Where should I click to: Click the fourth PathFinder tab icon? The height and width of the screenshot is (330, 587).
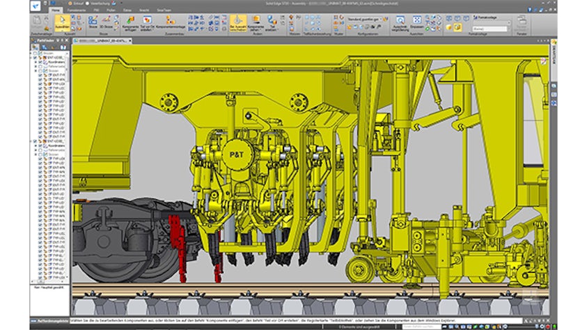(x=63, y=47)
